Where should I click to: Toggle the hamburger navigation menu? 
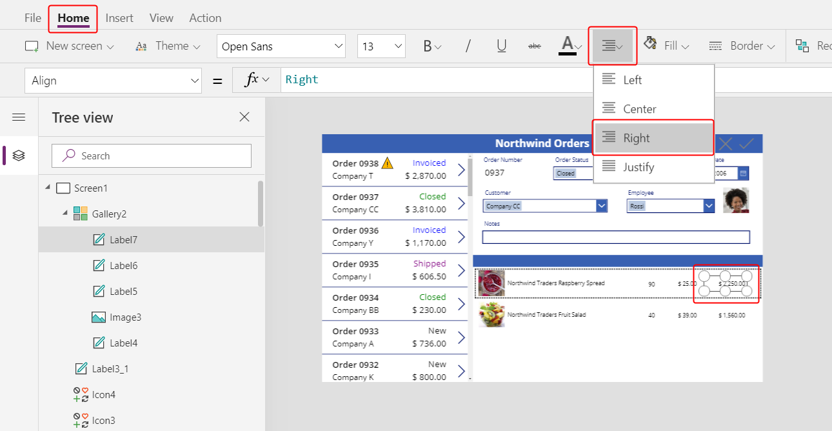[19, 117]
